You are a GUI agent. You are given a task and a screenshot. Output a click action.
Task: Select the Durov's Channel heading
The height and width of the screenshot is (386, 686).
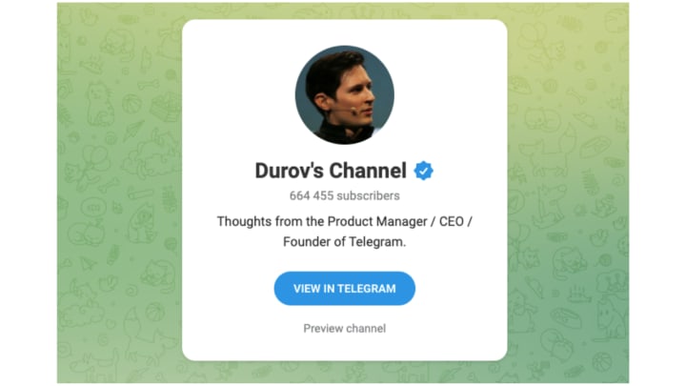click(x=331, y=171)
